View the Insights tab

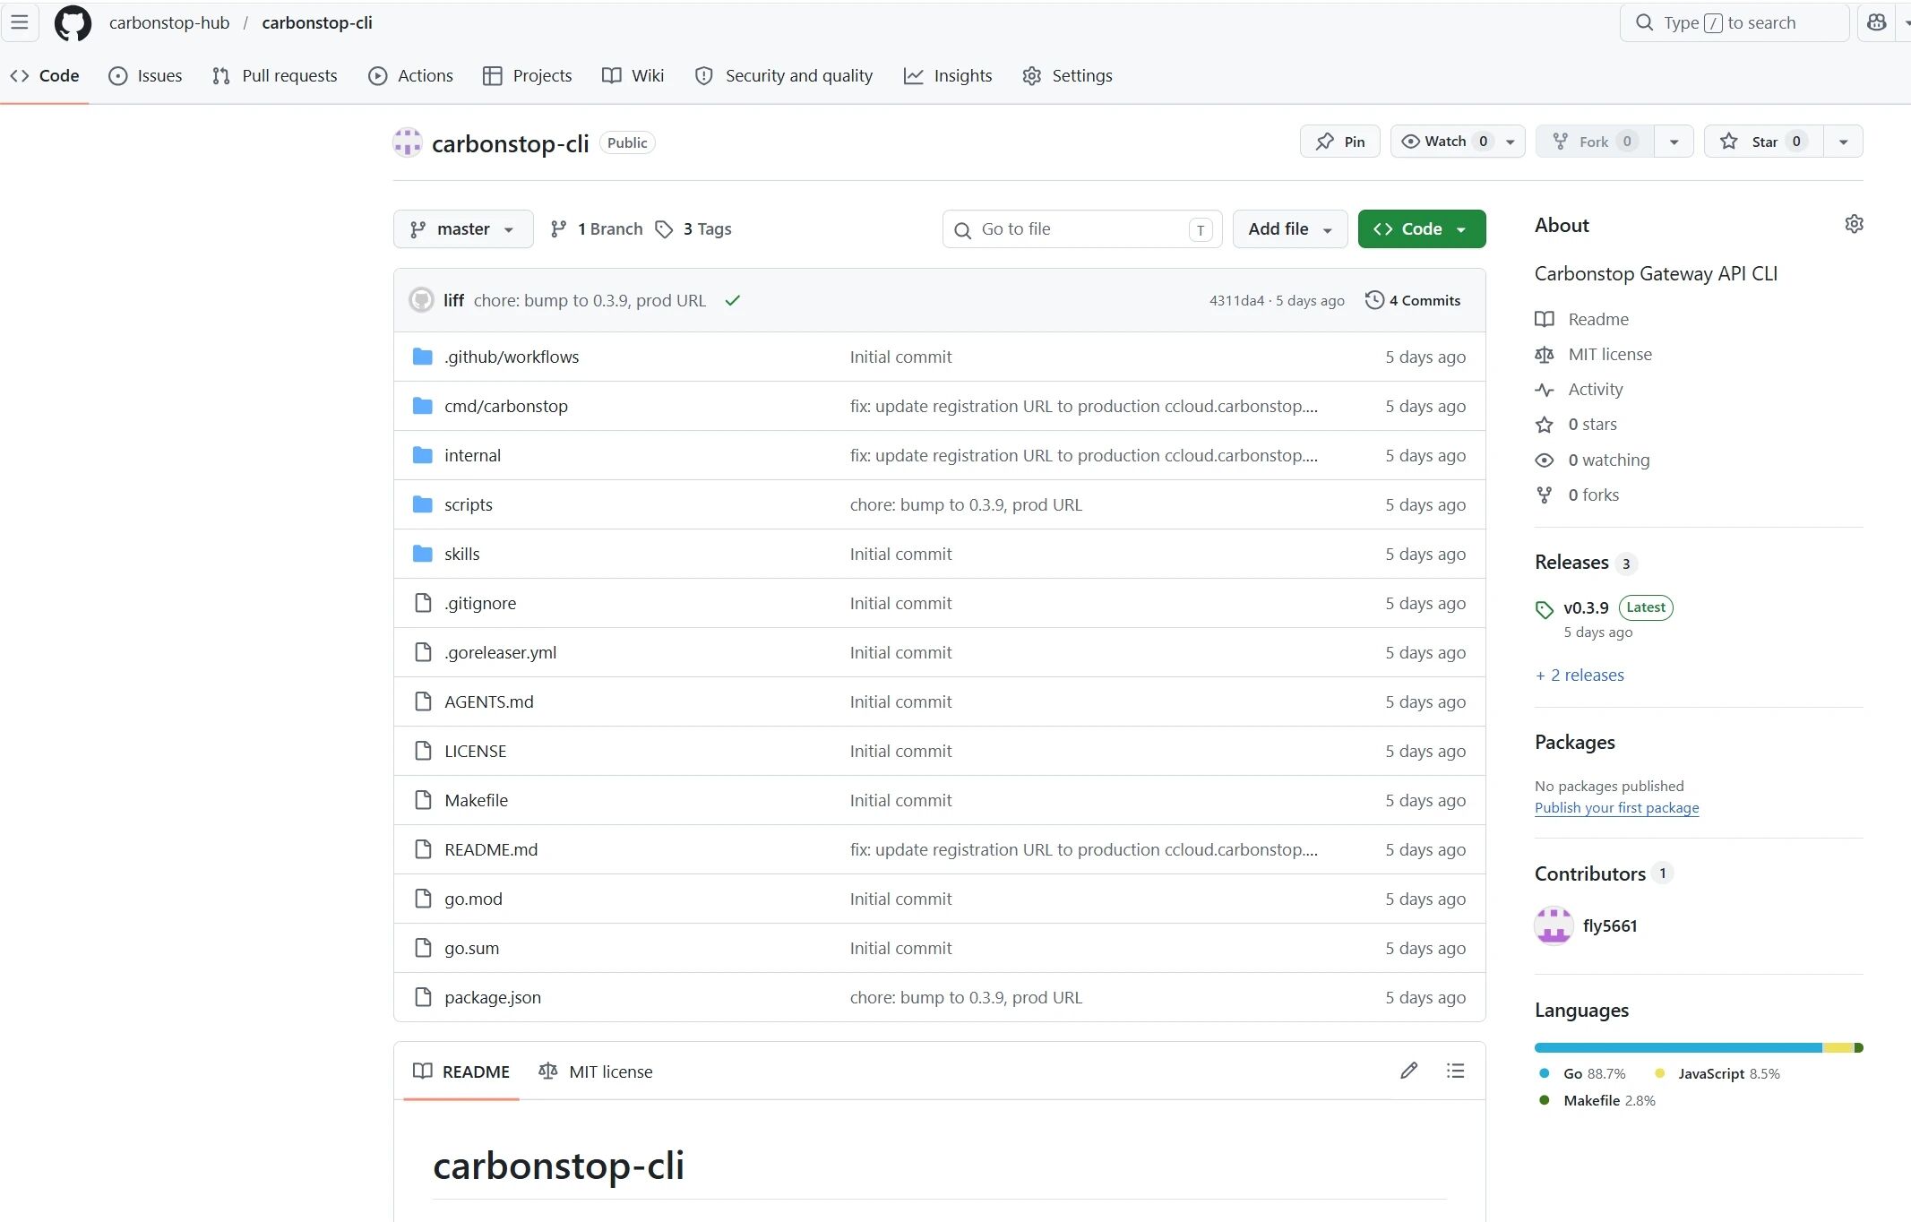948,76
